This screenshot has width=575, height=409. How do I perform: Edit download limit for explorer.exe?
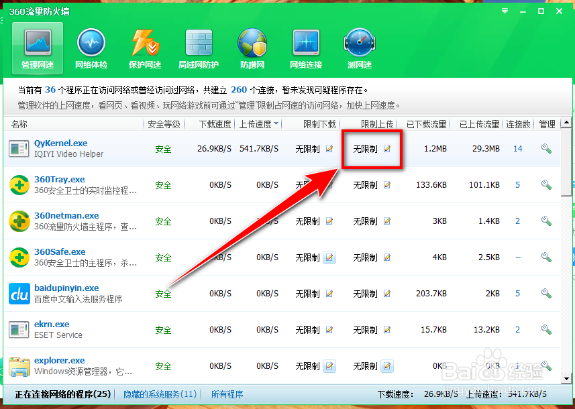pos(329,366)
